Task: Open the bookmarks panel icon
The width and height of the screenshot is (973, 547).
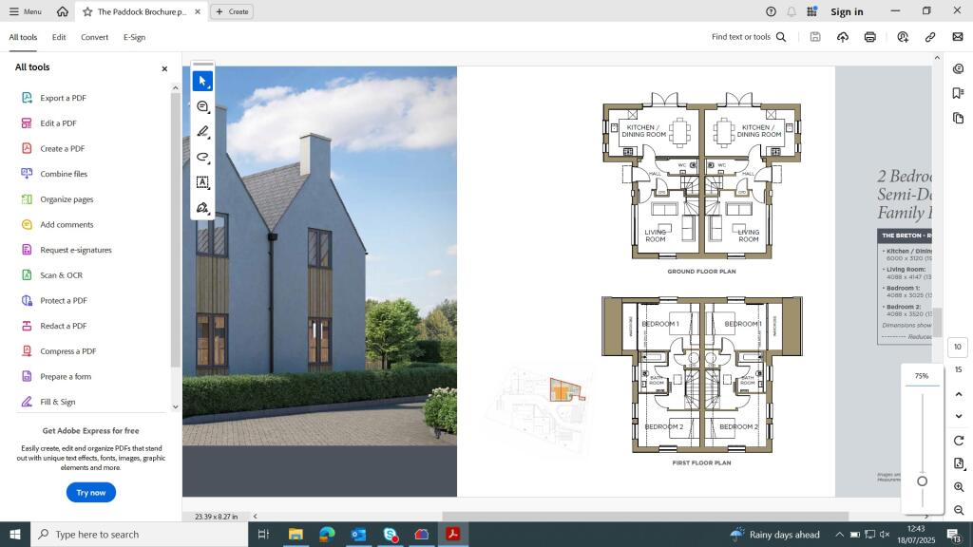Action: coord(959,92)
